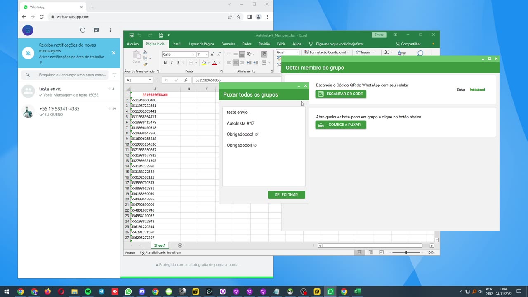Add a new sheet with plus icon

point(180,245)
